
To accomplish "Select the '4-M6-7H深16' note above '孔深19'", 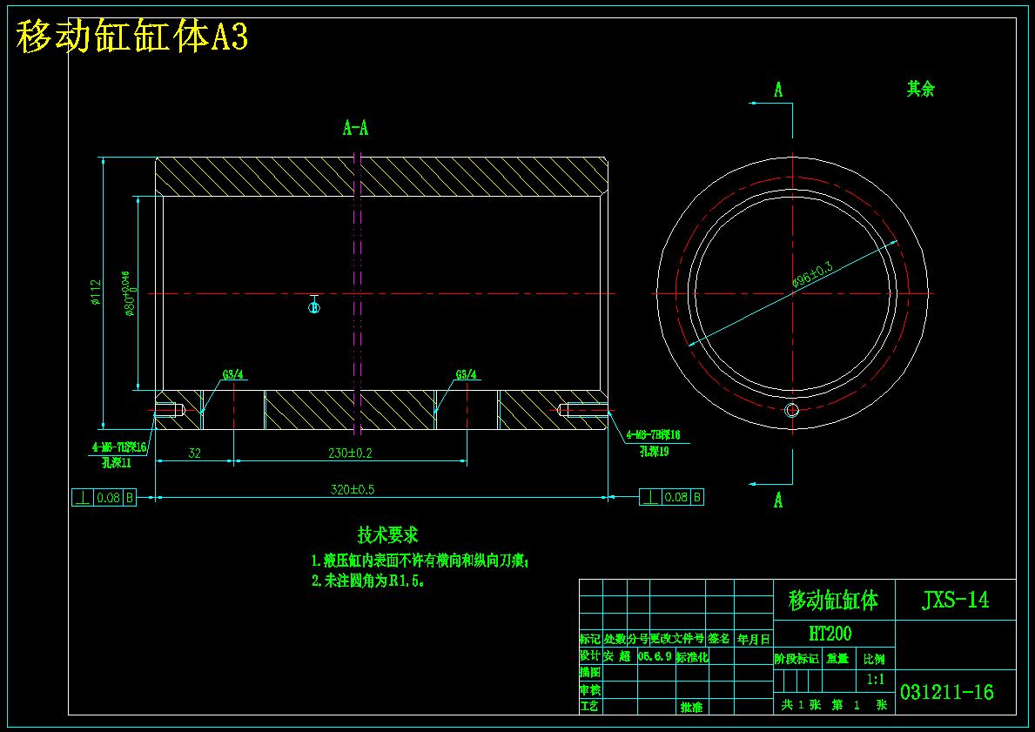I will 653,436.
